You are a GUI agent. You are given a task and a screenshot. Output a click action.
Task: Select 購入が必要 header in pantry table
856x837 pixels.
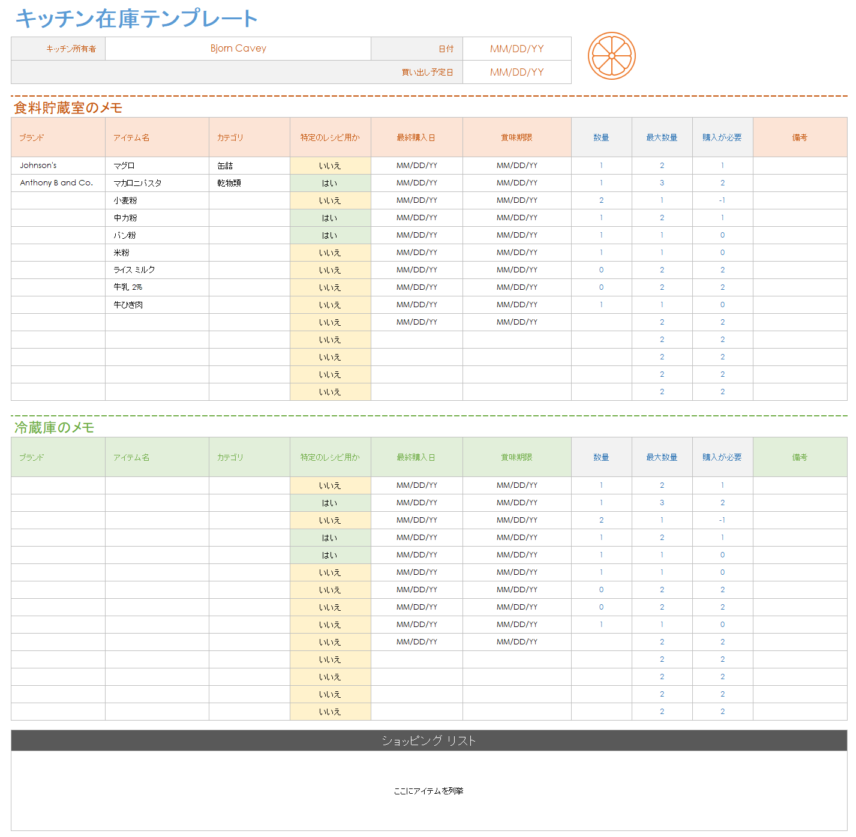723,137
